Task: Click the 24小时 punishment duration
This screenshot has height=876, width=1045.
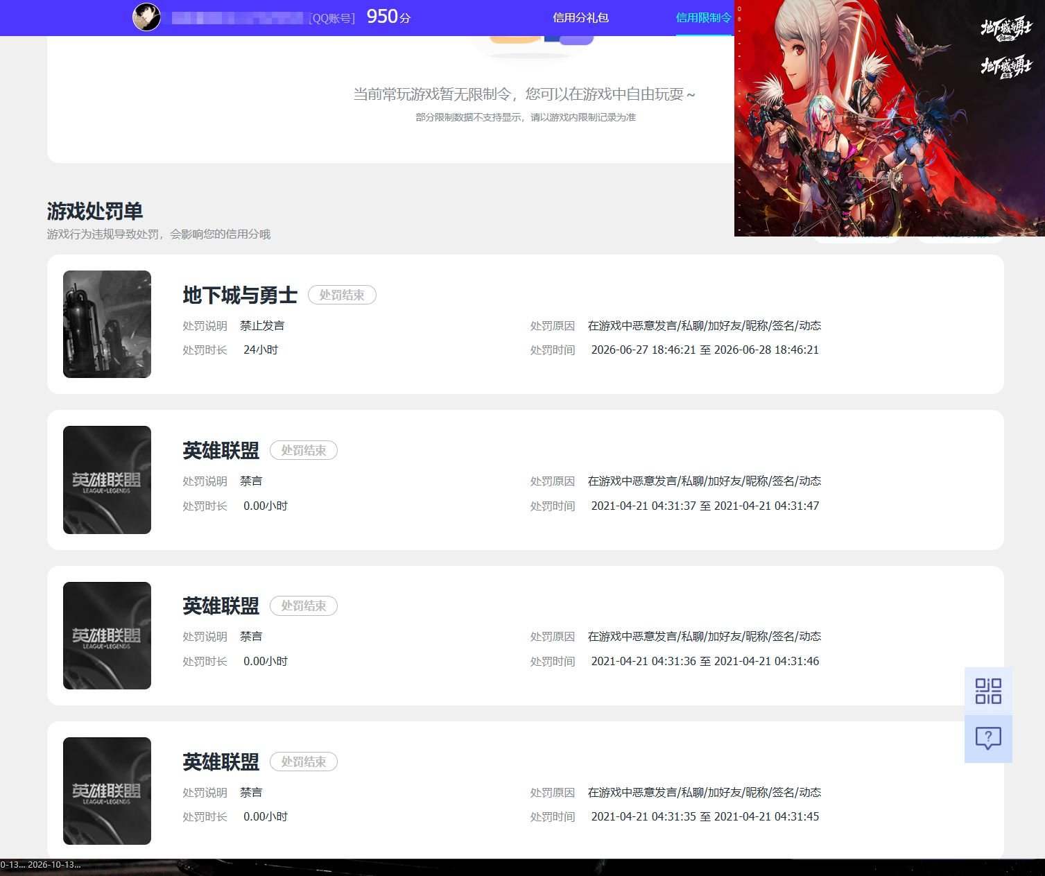Action: point(261,350)
